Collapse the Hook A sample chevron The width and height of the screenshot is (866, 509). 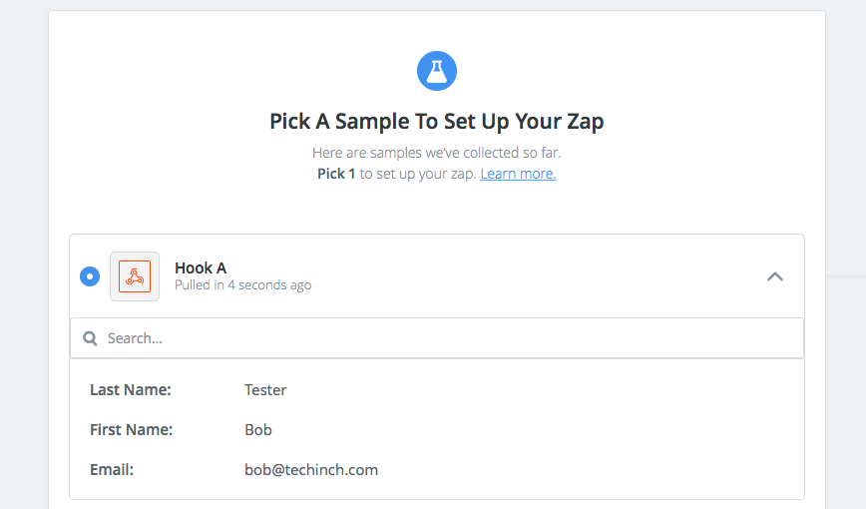pos(775,276)
